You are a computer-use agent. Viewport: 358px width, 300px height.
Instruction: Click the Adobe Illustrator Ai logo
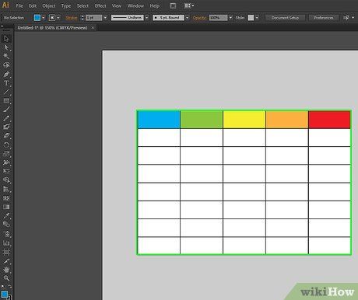5,5
